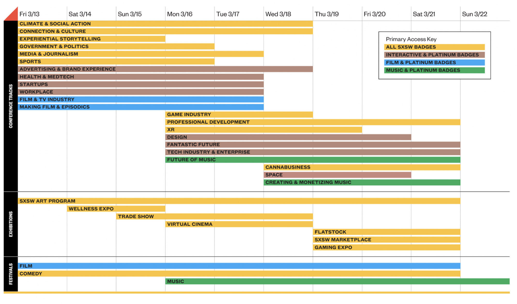Viewport: 517px width, 304px height.
Task: Select the Connection & Culture track bar
Action: tap(165, 31)
